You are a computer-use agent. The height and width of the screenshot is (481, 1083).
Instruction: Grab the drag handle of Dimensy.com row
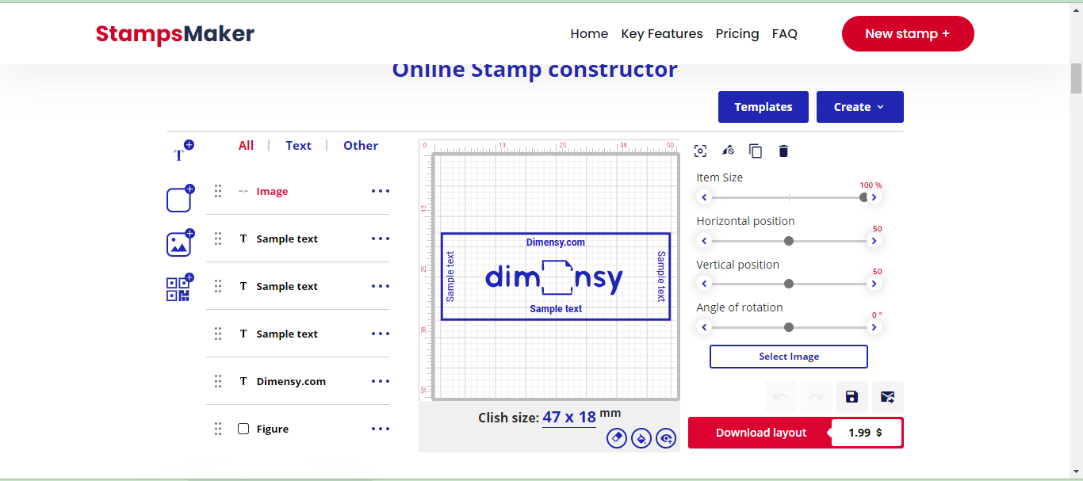pyautogui.click(x=218, y=381)
